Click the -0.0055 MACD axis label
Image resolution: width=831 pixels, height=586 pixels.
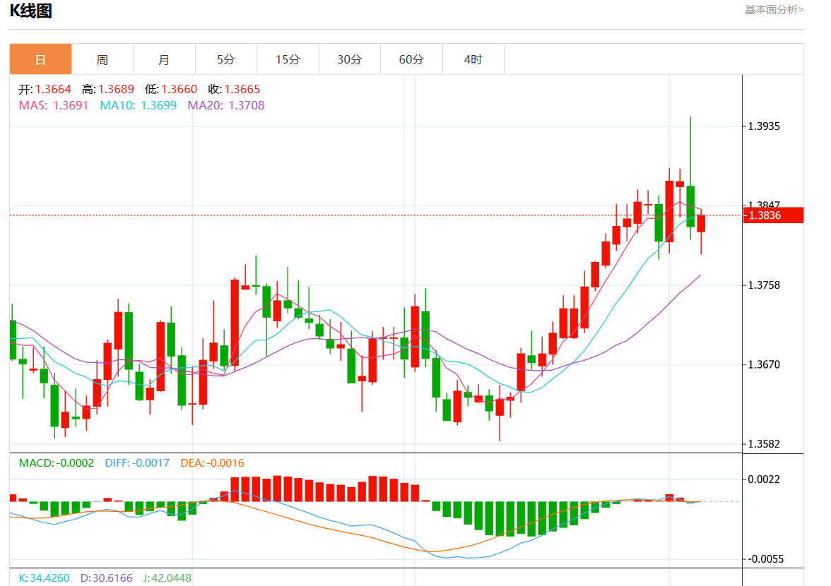(765, 559)
